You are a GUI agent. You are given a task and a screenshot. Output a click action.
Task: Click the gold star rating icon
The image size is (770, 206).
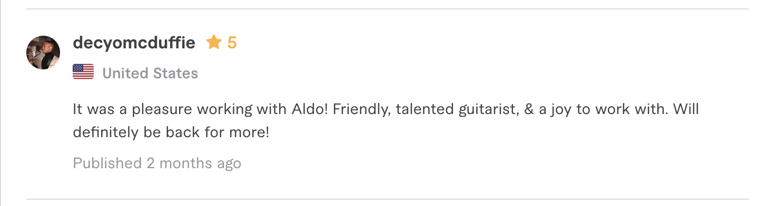(214, 42)
